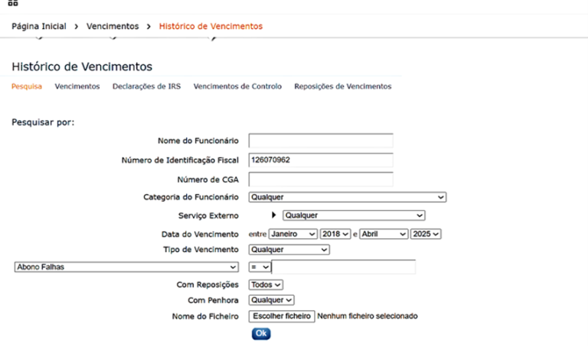Go to Vencimentos breadcrumb link
The width and height of the screenshot is (588, 346).
113,26
